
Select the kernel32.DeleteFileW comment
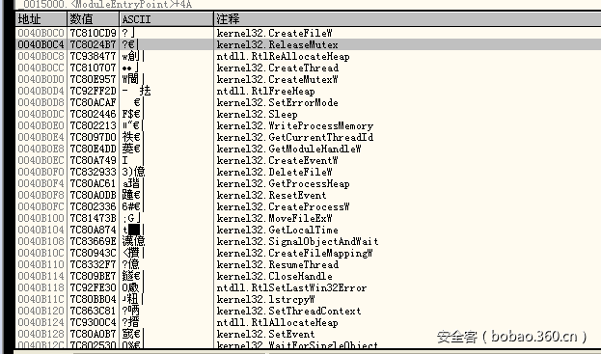(x=274, y=172)
